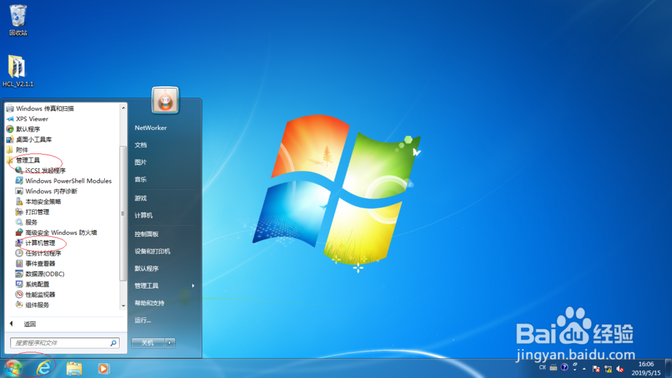Open Windows 内存诊断 tool
672x378 pixels.
tap(46, 191)
